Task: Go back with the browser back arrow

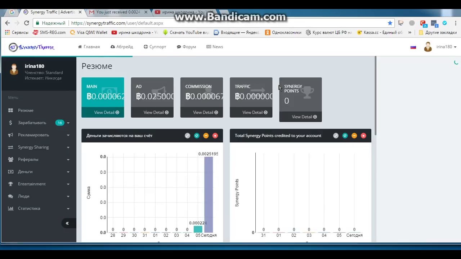Action: 8,23
